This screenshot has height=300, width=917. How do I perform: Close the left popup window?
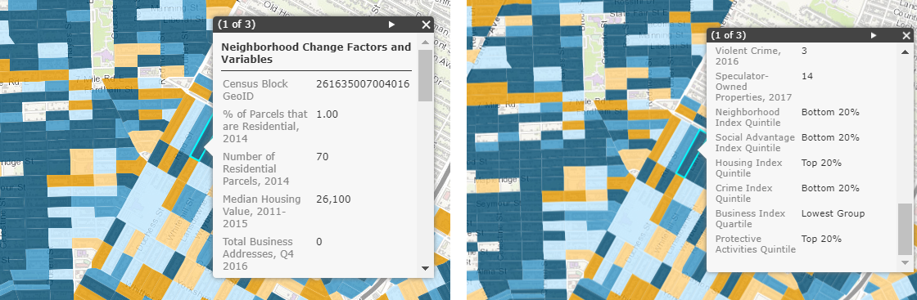coord(426,25)
